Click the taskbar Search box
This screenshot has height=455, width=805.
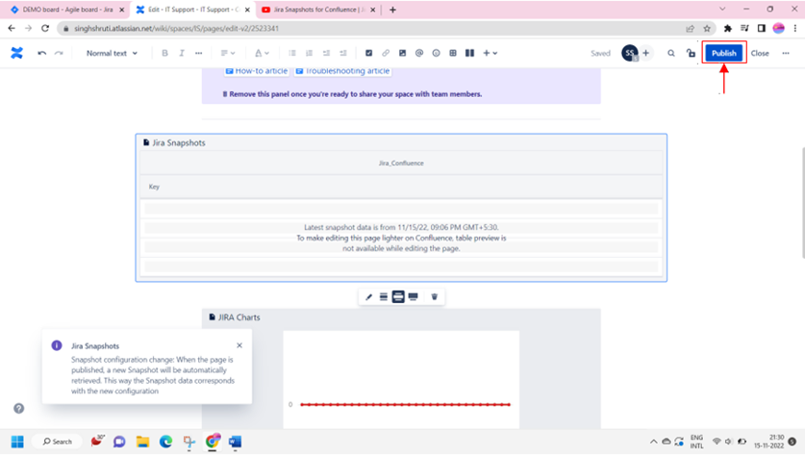pos(57,442)
